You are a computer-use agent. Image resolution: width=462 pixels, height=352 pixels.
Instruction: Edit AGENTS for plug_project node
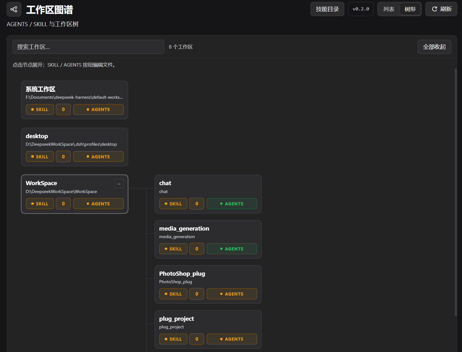coord(232,339)
